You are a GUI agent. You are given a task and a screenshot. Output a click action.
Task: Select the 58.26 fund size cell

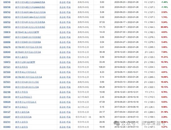[102, 87]
